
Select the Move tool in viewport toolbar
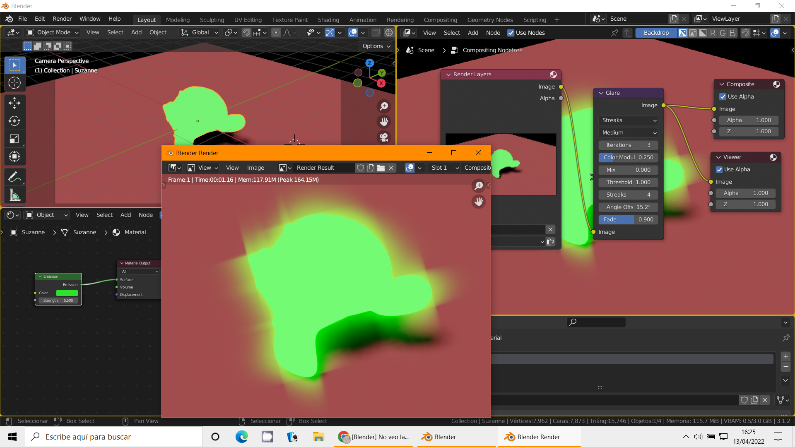pos(14,103)
